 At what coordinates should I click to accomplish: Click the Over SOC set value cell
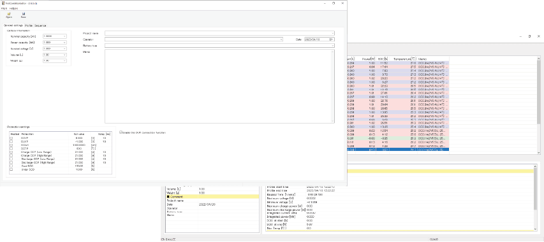coord(78,166)
